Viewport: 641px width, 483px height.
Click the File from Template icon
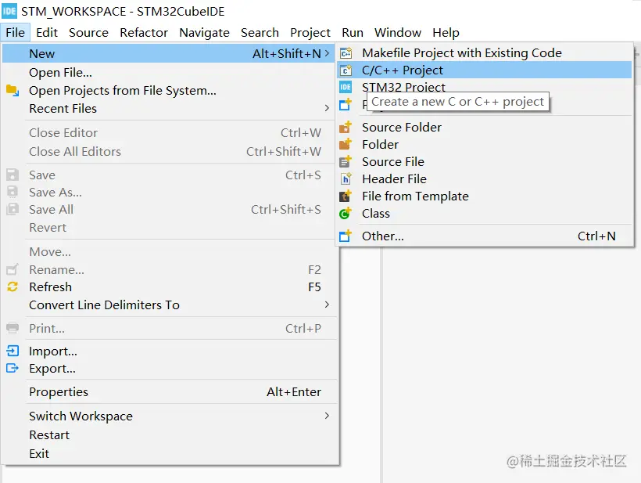point(346,196)
